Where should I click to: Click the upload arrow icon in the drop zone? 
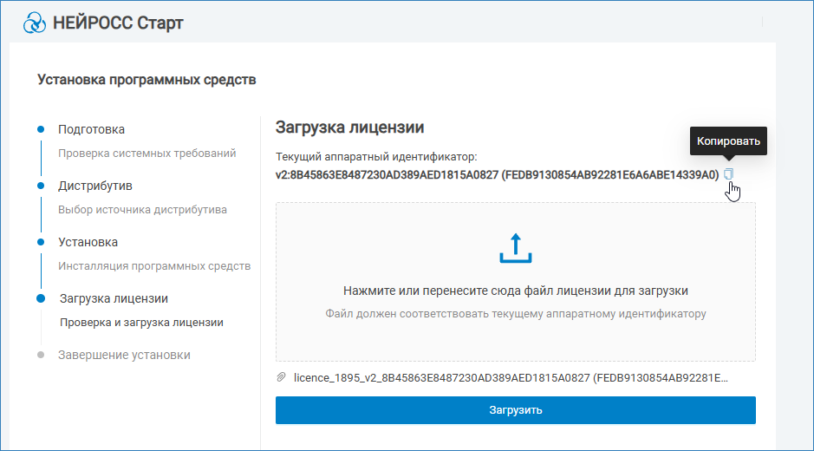(x=515, y=248)
